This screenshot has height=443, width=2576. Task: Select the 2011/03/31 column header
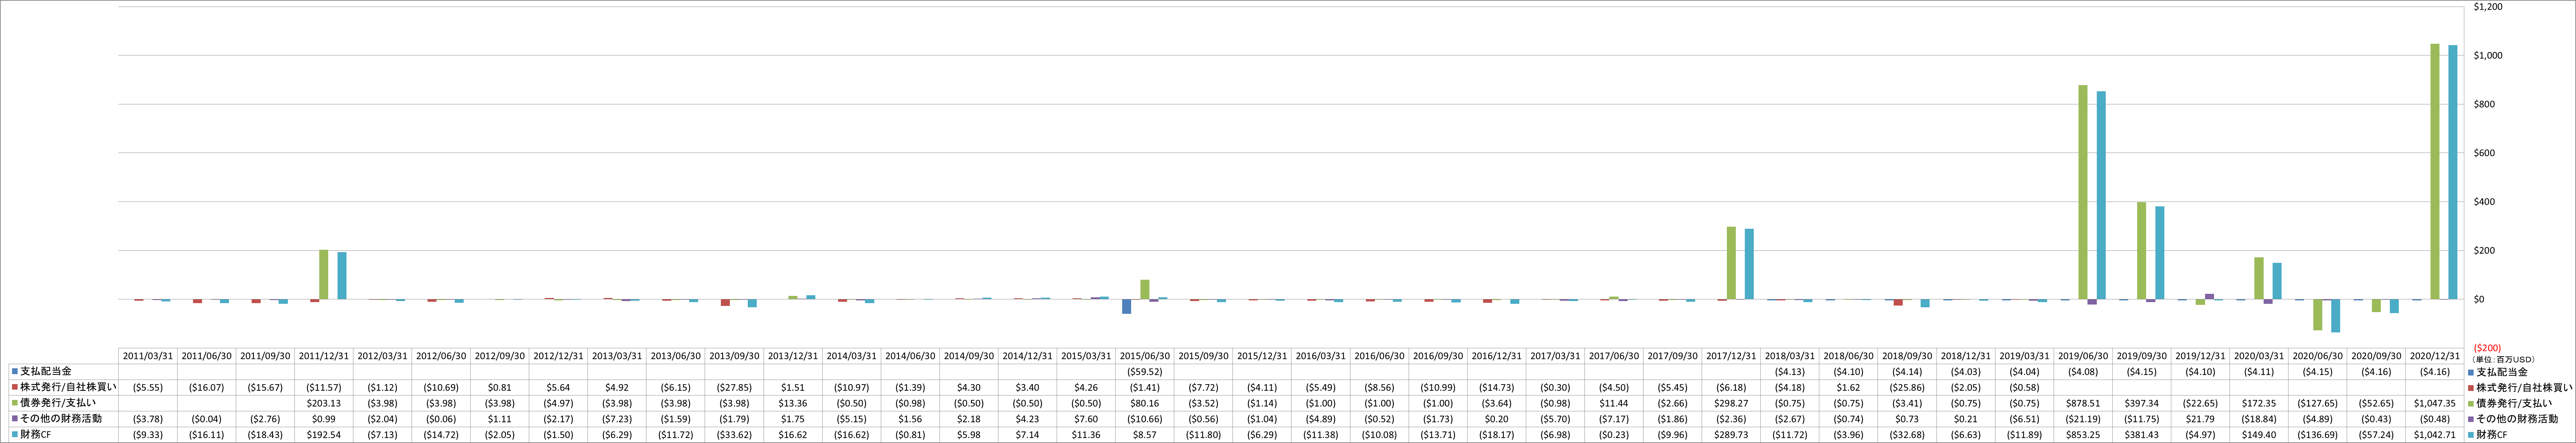(x=148, y=356)
